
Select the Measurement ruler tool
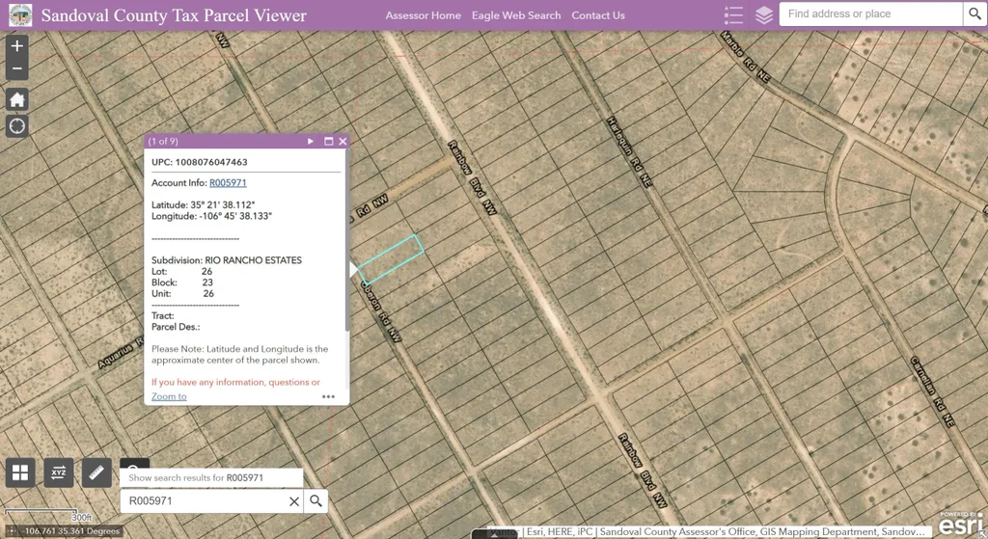click(x=96, y=472)
